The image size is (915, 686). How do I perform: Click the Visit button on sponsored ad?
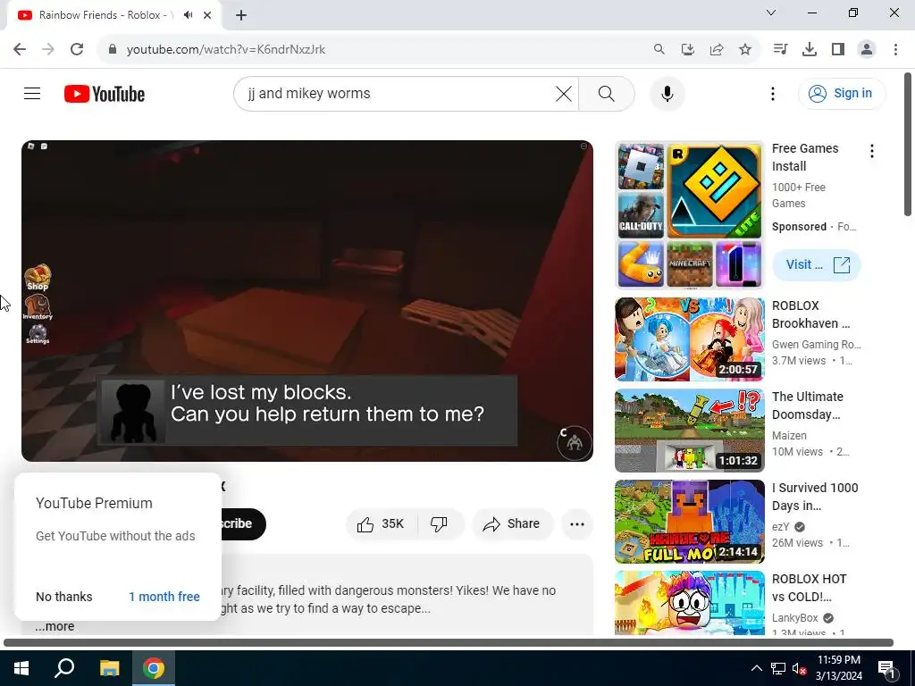817,264
